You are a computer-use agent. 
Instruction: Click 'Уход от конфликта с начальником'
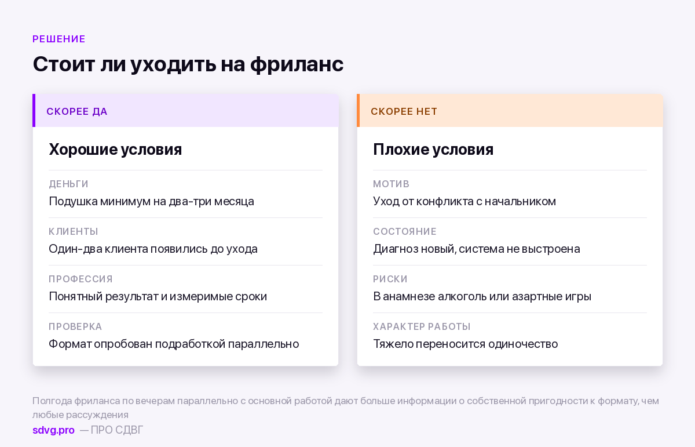[x=464, y=201]
